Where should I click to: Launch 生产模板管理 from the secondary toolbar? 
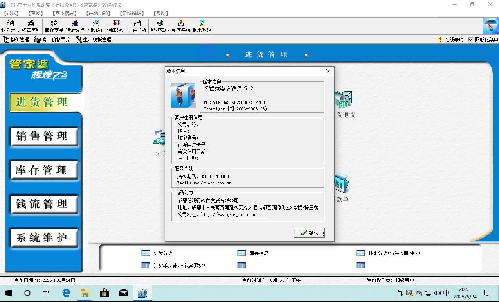tap(94, 40)
